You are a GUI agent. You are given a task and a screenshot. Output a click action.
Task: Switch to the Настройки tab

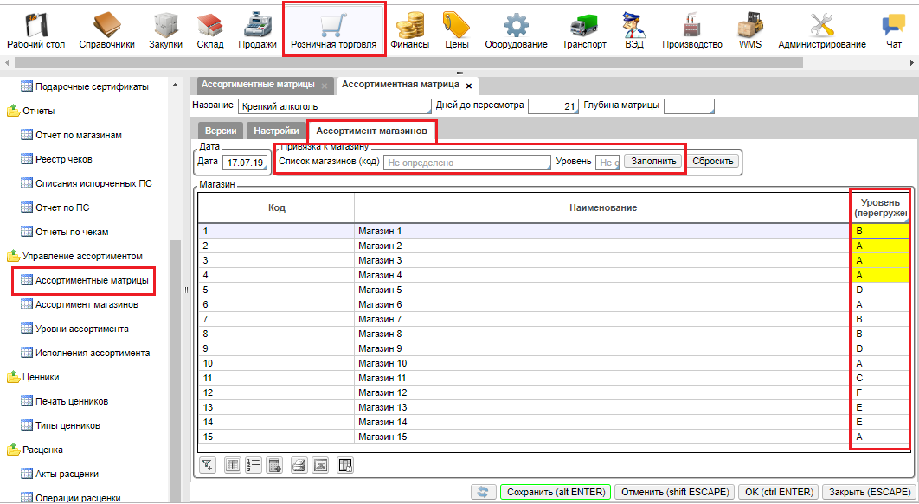(277, 131)
